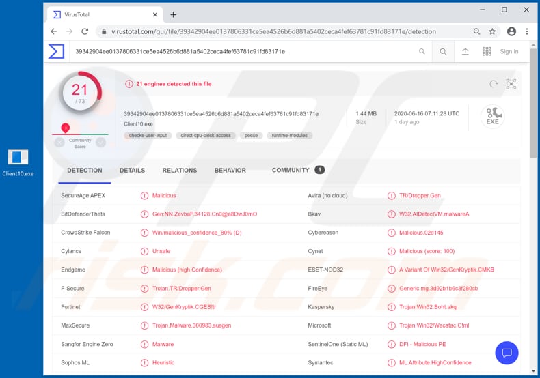Click the VirusTotal logo icon

pyautogui.click(x=56, y=52)
